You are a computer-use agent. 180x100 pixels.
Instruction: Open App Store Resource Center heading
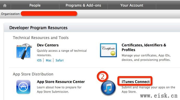click(x=61, y=82)
